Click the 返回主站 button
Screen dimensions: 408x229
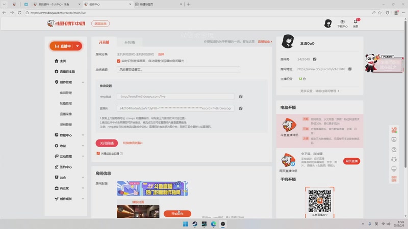coord(100,23)
